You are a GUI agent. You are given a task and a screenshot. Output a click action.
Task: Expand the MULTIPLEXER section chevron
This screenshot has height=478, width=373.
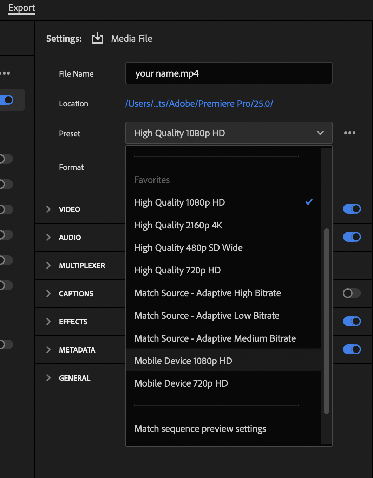coord(48,265)
